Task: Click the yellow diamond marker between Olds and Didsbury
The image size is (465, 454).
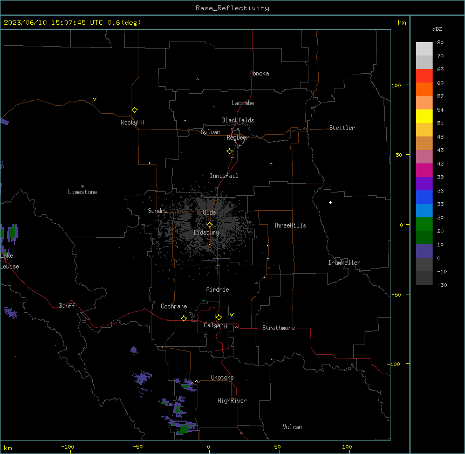Action: [209, 225]
